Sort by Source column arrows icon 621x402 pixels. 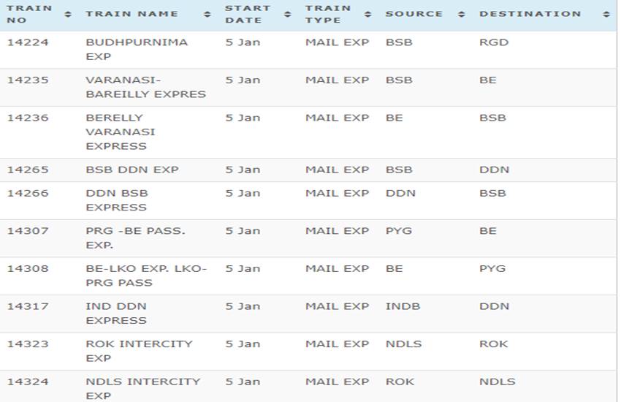(462, 15)
